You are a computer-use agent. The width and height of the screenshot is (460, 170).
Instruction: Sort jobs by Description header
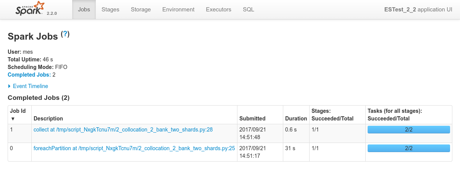point(48,119)
